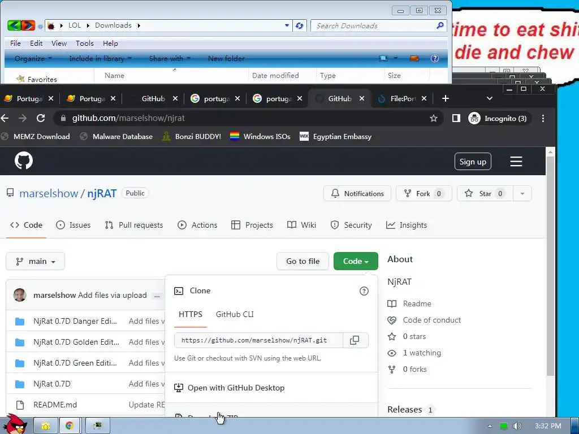579x434 pixels.
Task: Open the GitHub logo home link
Action: pos(24,161)
